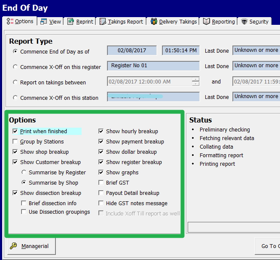
Task: Click the End of Day date field
Action: tap(132, 51)
